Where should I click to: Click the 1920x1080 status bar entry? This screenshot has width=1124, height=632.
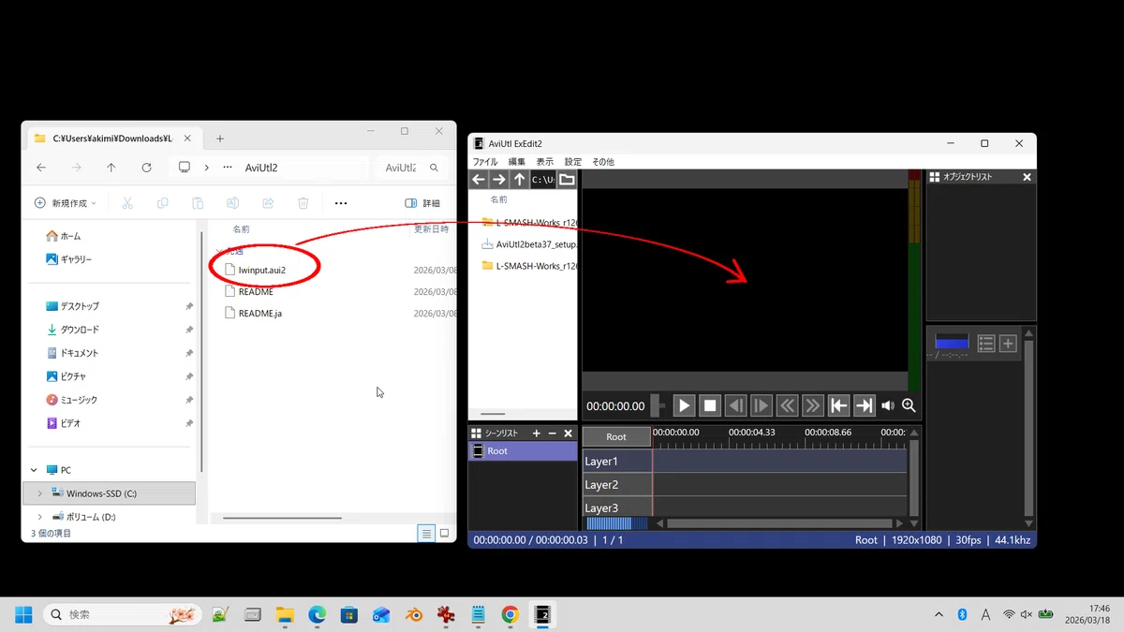tap(916, 540)
